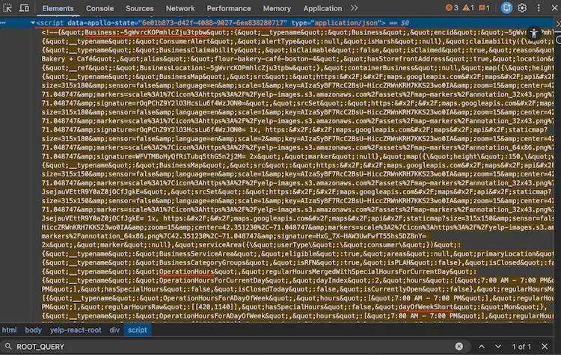Viewport: 561px width, 355px height.
Task: Activate the inspect element picker icon
Action: (7, 8)
